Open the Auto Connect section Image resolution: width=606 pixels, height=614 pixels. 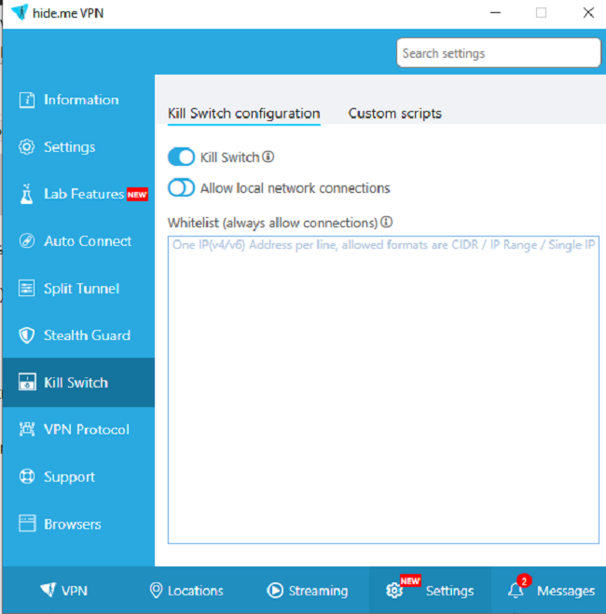pyautogui.click(x=78, y=240)
